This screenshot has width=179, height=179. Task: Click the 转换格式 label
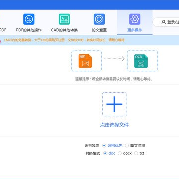tap(93, 153)
